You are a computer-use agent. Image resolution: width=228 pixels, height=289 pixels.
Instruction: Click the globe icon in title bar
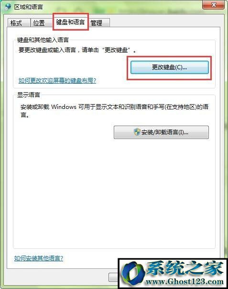(x=8, y=7)
